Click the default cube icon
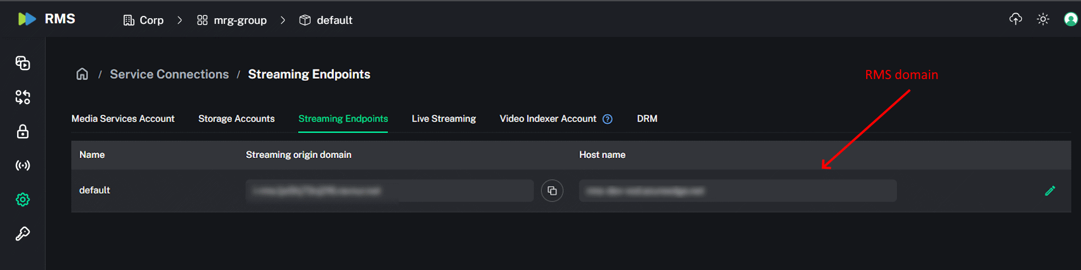The width and height of the screenshot is (1081, 270). click(305, 20)
